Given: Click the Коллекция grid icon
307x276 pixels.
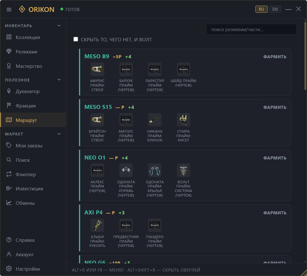Looking at the screenshot, I should (x=9, y=37).
